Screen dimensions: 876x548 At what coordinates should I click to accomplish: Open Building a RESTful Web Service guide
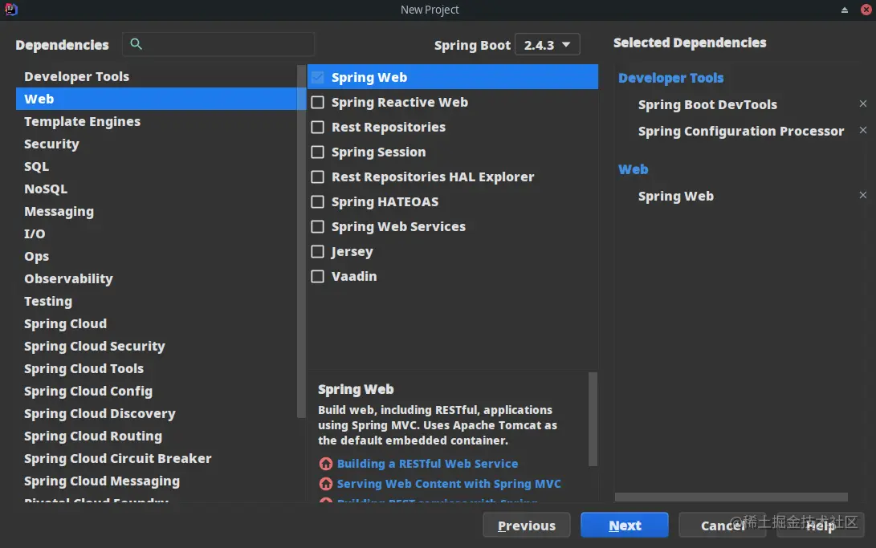click(427, 464)
